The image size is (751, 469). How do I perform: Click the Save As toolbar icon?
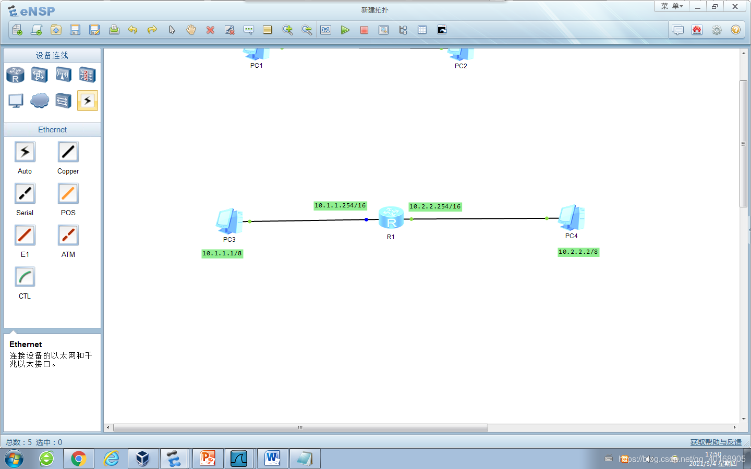94,30
